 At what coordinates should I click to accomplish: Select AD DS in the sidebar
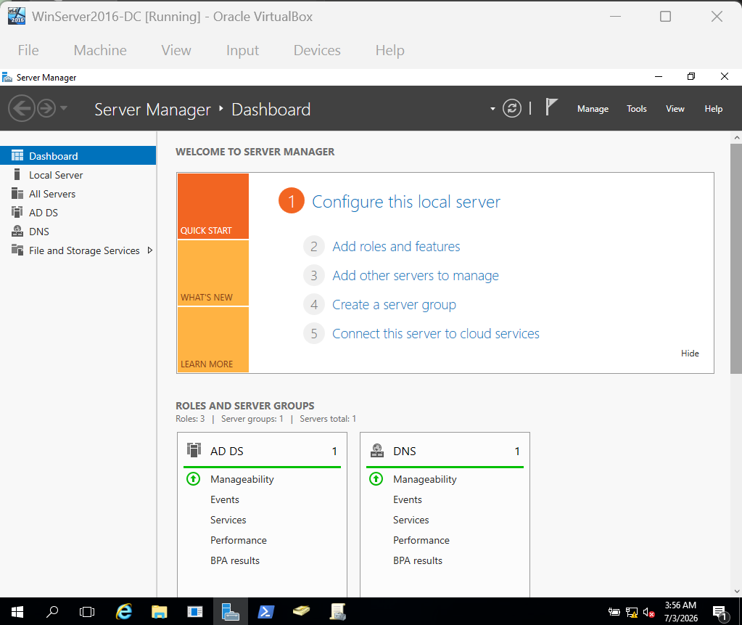coord(78,213)
